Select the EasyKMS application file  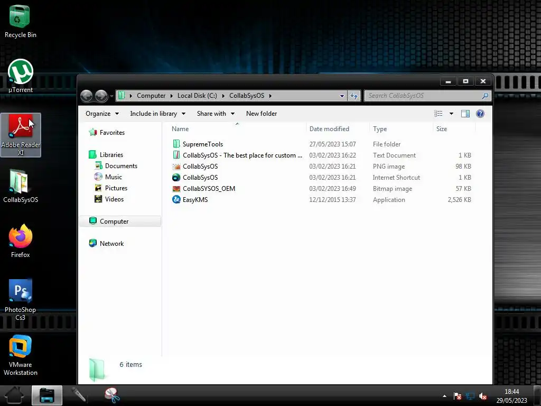(190, 199)
